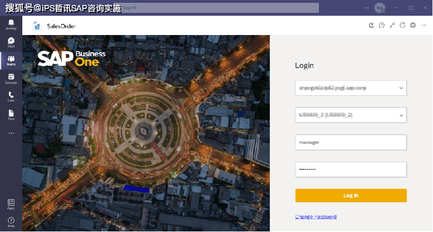
Task: Open the Change Password link
Action: click(x=316, y=216)
